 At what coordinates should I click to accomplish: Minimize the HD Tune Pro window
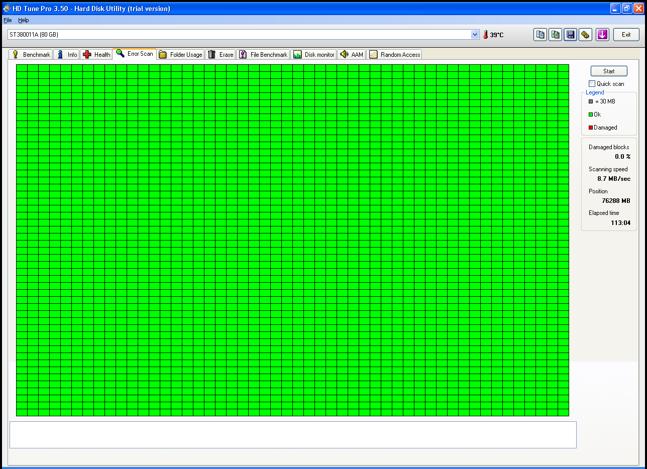615,8
